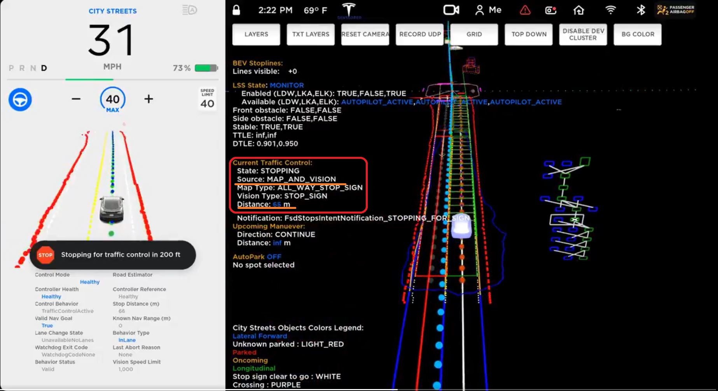Click the Reset Camera button

coord(365,34)
